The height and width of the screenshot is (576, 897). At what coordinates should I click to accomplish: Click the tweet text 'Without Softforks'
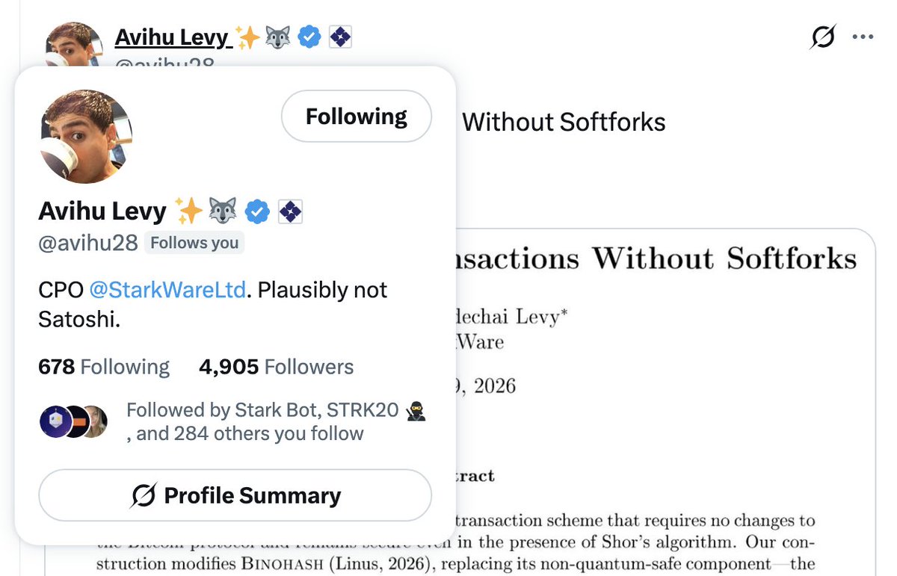click(564, 122)
